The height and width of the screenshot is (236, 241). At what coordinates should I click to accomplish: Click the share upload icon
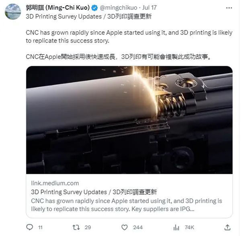coord(227,228)
